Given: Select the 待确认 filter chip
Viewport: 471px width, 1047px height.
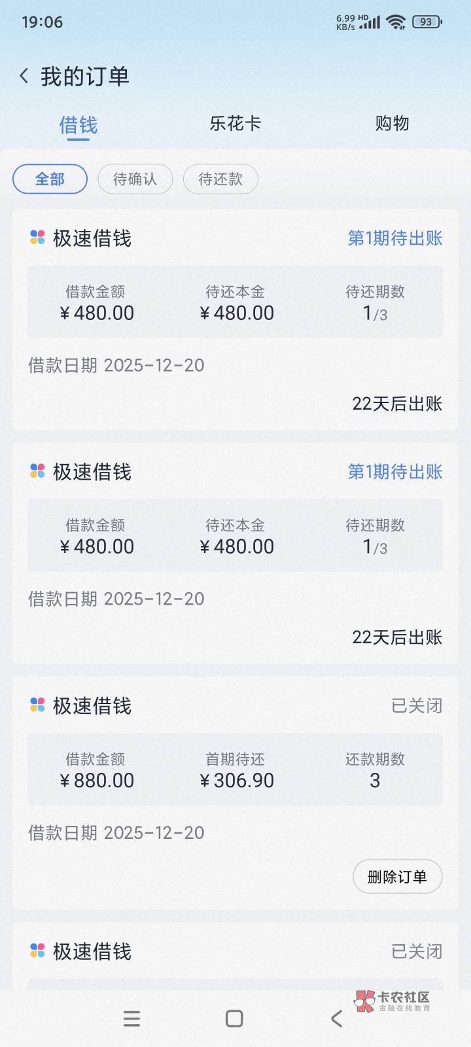Looking at the screenshot, I should [135, 179].
